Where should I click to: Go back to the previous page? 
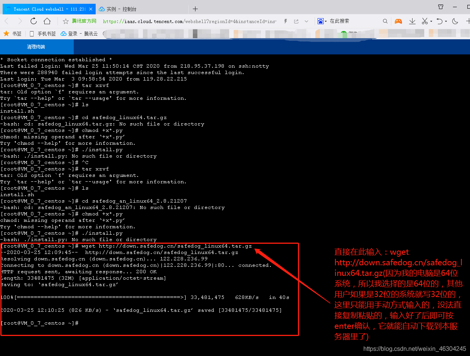[x=7, y=21]
